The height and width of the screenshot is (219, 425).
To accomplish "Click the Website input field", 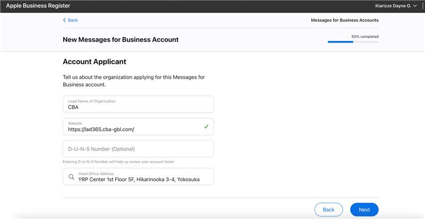I will [x=138, y=127].
